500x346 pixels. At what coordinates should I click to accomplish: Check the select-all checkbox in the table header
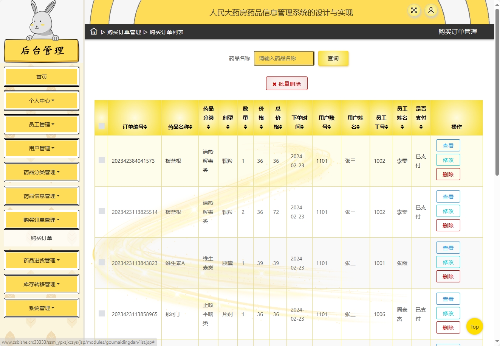[x=101, y=125]
